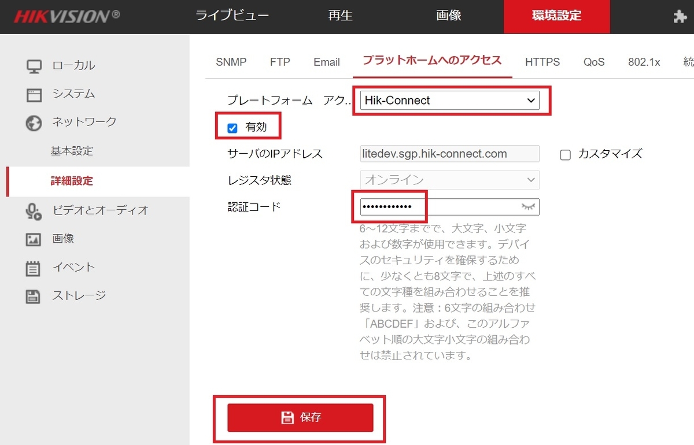
Task: Click the server IP address field litedev.sgp.hik-connect.com
Action: tap(450, 154)
